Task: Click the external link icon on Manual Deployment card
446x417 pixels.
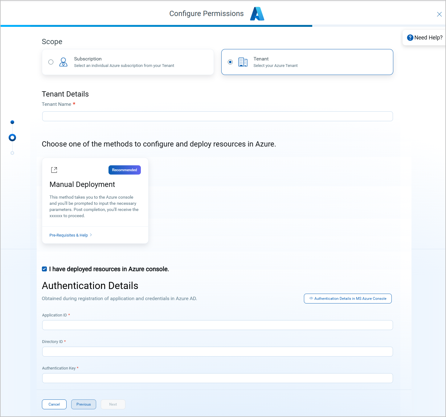Action: 54,170
